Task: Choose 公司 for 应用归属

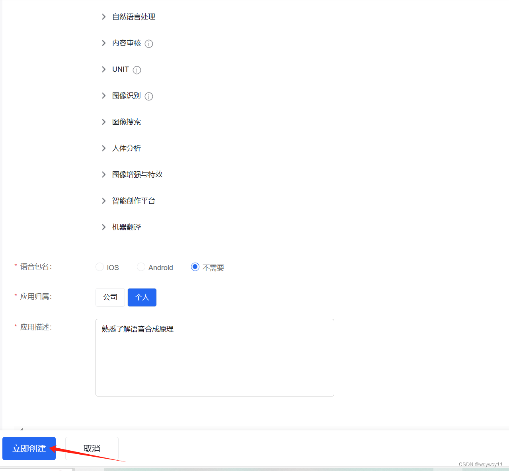Action: tap(110, 297)
